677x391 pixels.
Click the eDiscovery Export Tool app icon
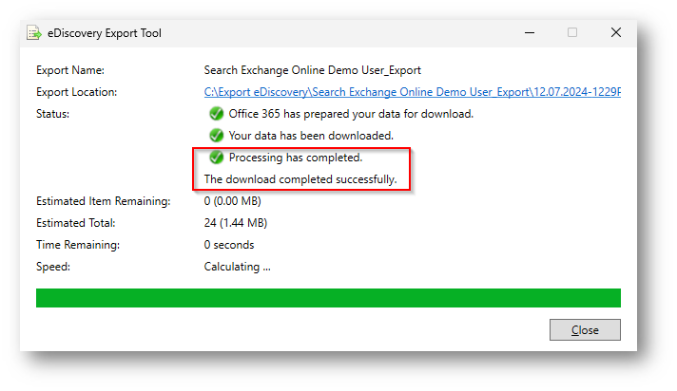point(35,33)
